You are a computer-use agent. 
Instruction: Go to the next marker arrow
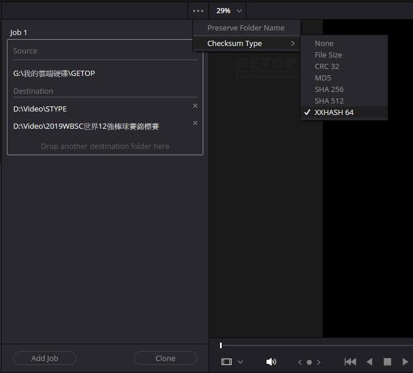coord(319,362)
